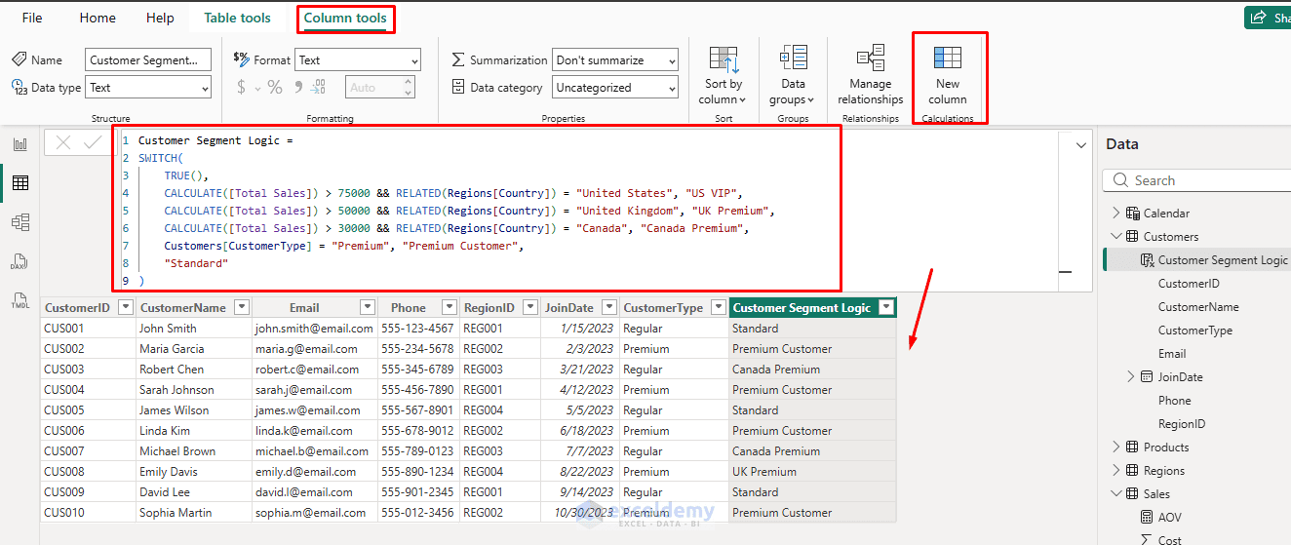Open Customer Segment Logic column filter dropdown
The image size is (1291, 545).
point(886,307)
